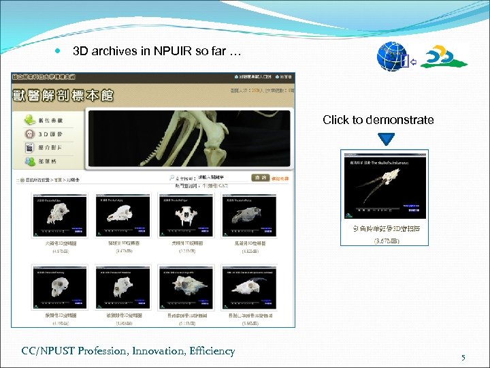
Task: Click the 馬頭骨 caption text
Action: pos(250,243)
